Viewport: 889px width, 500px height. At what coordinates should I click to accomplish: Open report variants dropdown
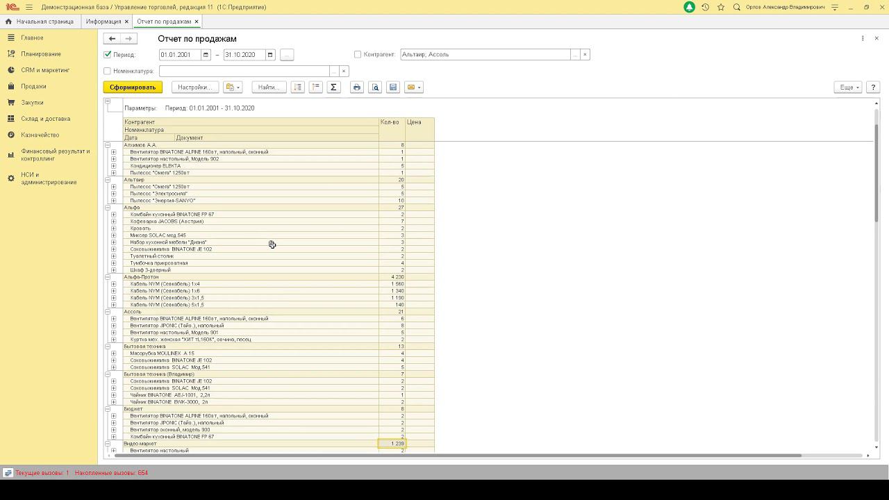[233, 87]
